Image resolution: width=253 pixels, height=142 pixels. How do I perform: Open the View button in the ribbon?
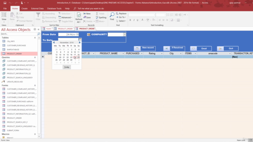(4, 17)
